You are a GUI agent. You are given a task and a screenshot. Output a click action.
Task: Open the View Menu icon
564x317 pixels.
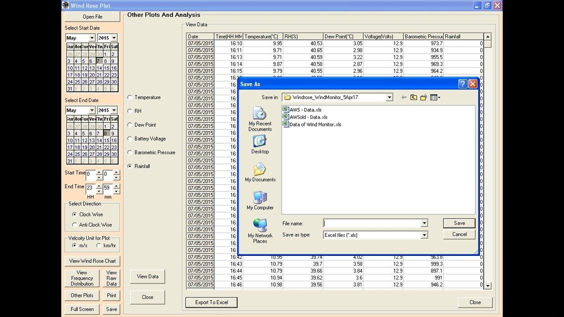435,97
